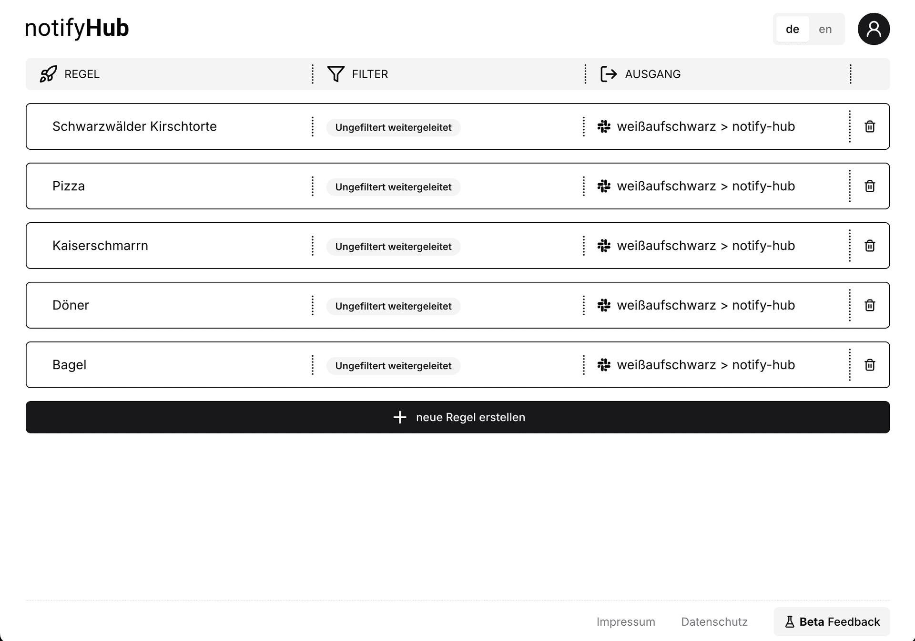Viewport: 915px width, 641px height.
Task: Open the Impressum page
Action: coord(626,621)
